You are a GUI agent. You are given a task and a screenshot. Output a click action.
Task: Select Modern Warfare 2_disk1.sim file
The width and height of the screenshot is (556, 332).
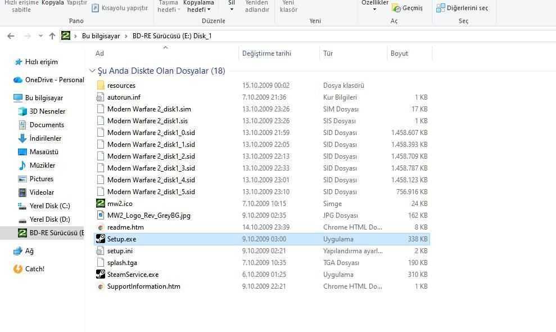click(149, 109)
